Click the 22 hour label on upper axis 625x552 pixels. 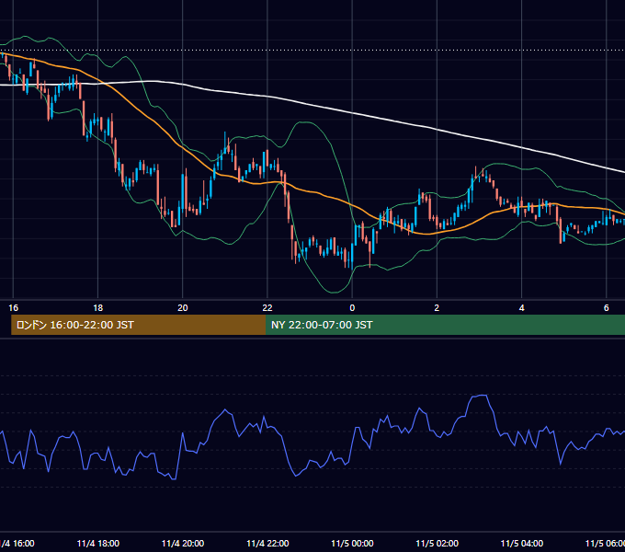coord(267,308)
